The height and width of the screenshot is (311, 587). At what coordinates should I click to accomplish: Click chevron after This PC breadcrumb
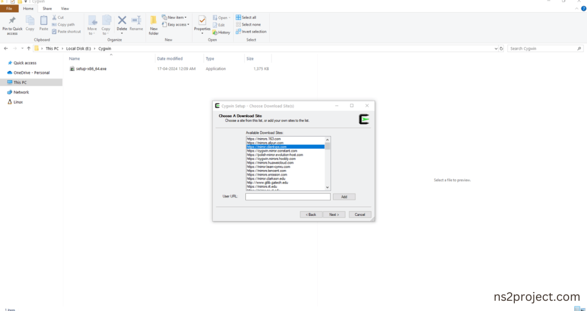point(62,48)
